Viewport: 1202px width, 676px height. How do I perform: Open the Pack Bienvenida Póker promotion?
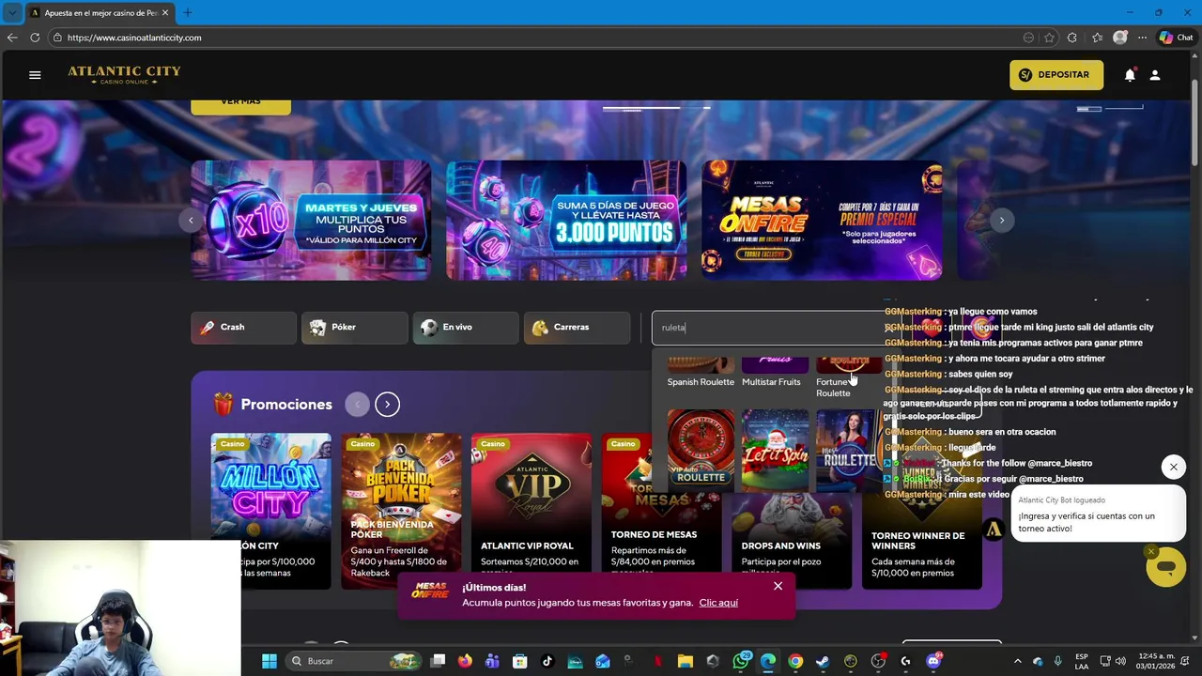click(x=401, y=511)
